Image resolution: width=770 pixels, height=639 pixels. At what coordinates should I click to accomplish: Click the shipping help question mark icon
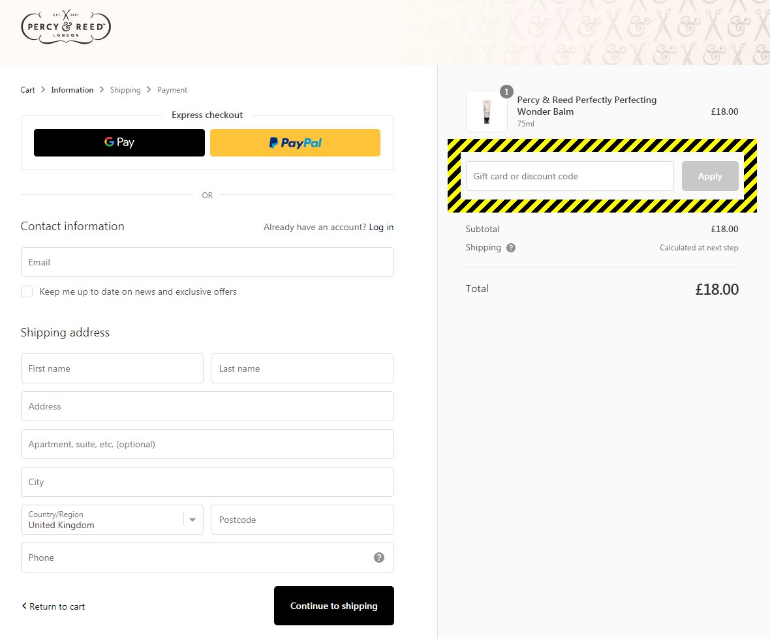(511, 248)
